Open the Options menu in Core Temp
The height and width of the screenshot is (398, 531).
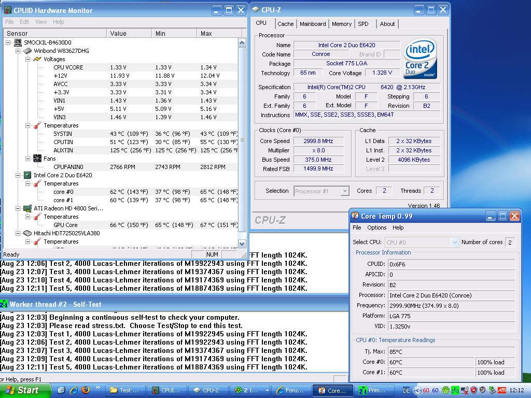coord(376,228)
